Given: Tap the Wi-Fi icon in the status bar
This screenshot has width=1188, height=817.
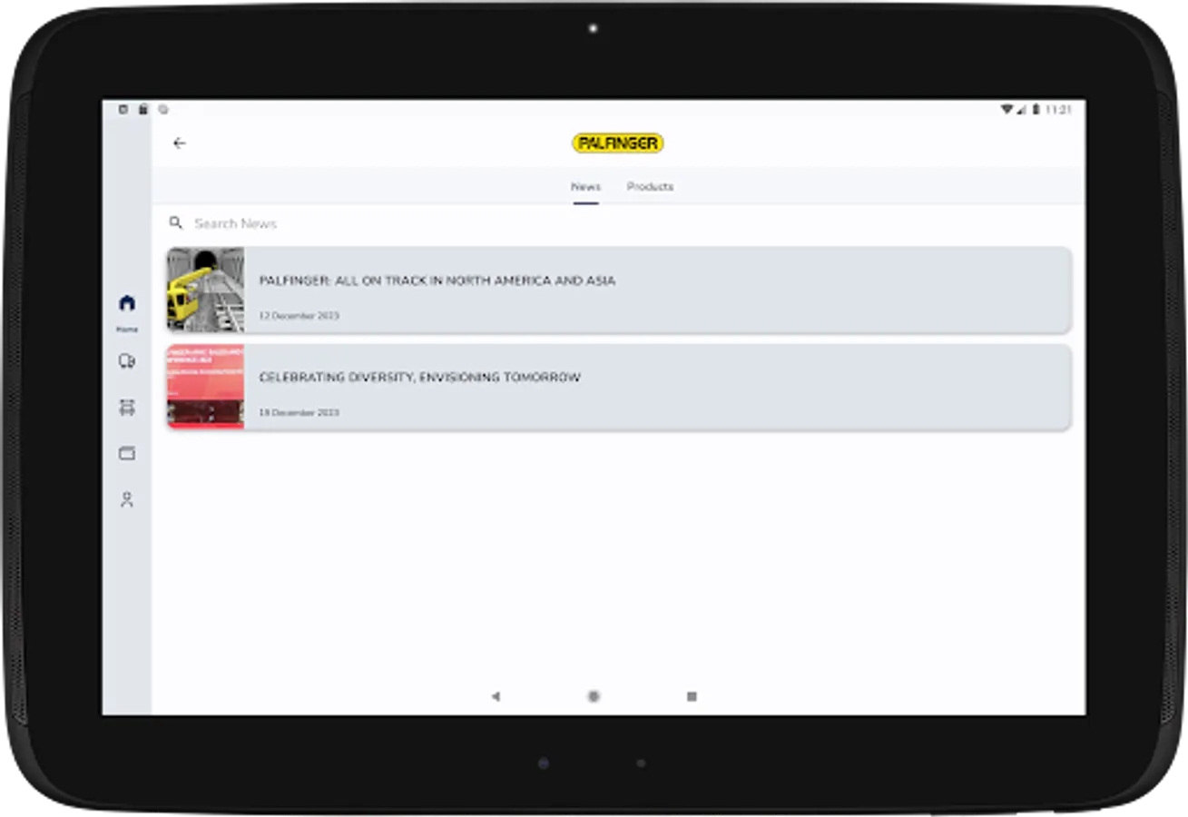Looking at the screenshot, I should tap(1006, 107).
